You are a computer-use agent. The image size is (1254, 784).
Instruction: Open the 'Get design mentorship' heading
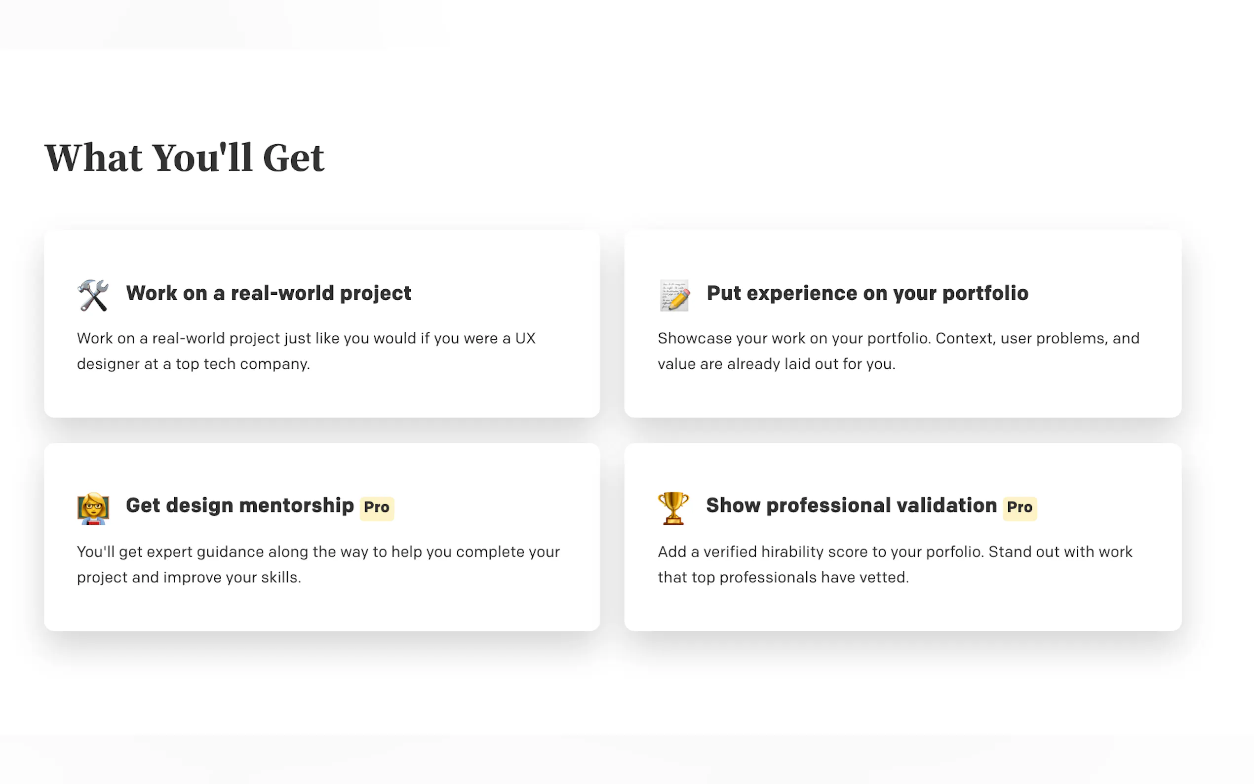pyautogui.click(x=240, y=506)
